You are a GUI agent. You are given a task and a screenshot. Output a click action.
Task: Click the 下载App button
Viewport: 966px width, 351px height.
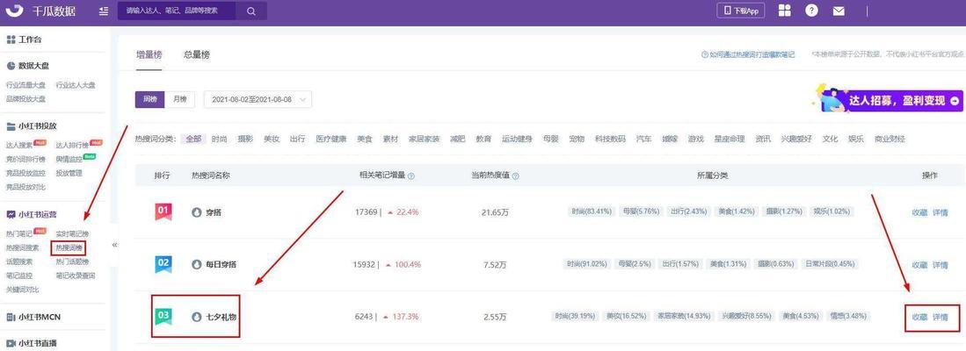[x=740, y=11]
